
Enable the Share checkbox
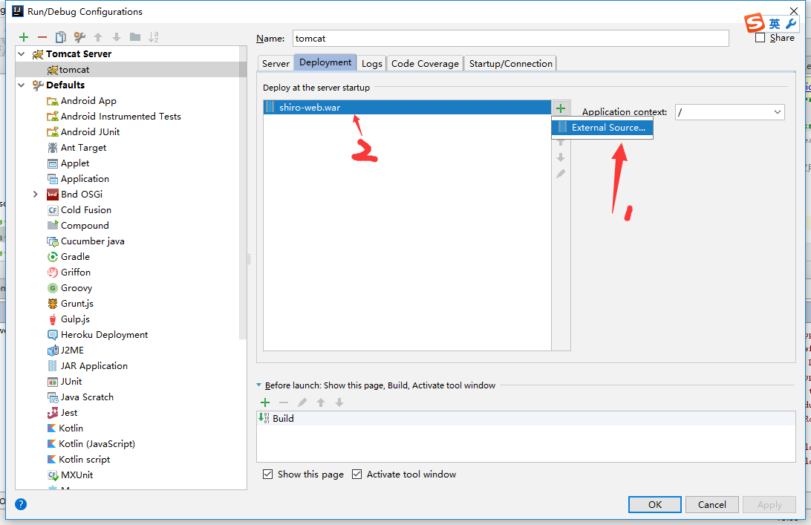[760, 38]
